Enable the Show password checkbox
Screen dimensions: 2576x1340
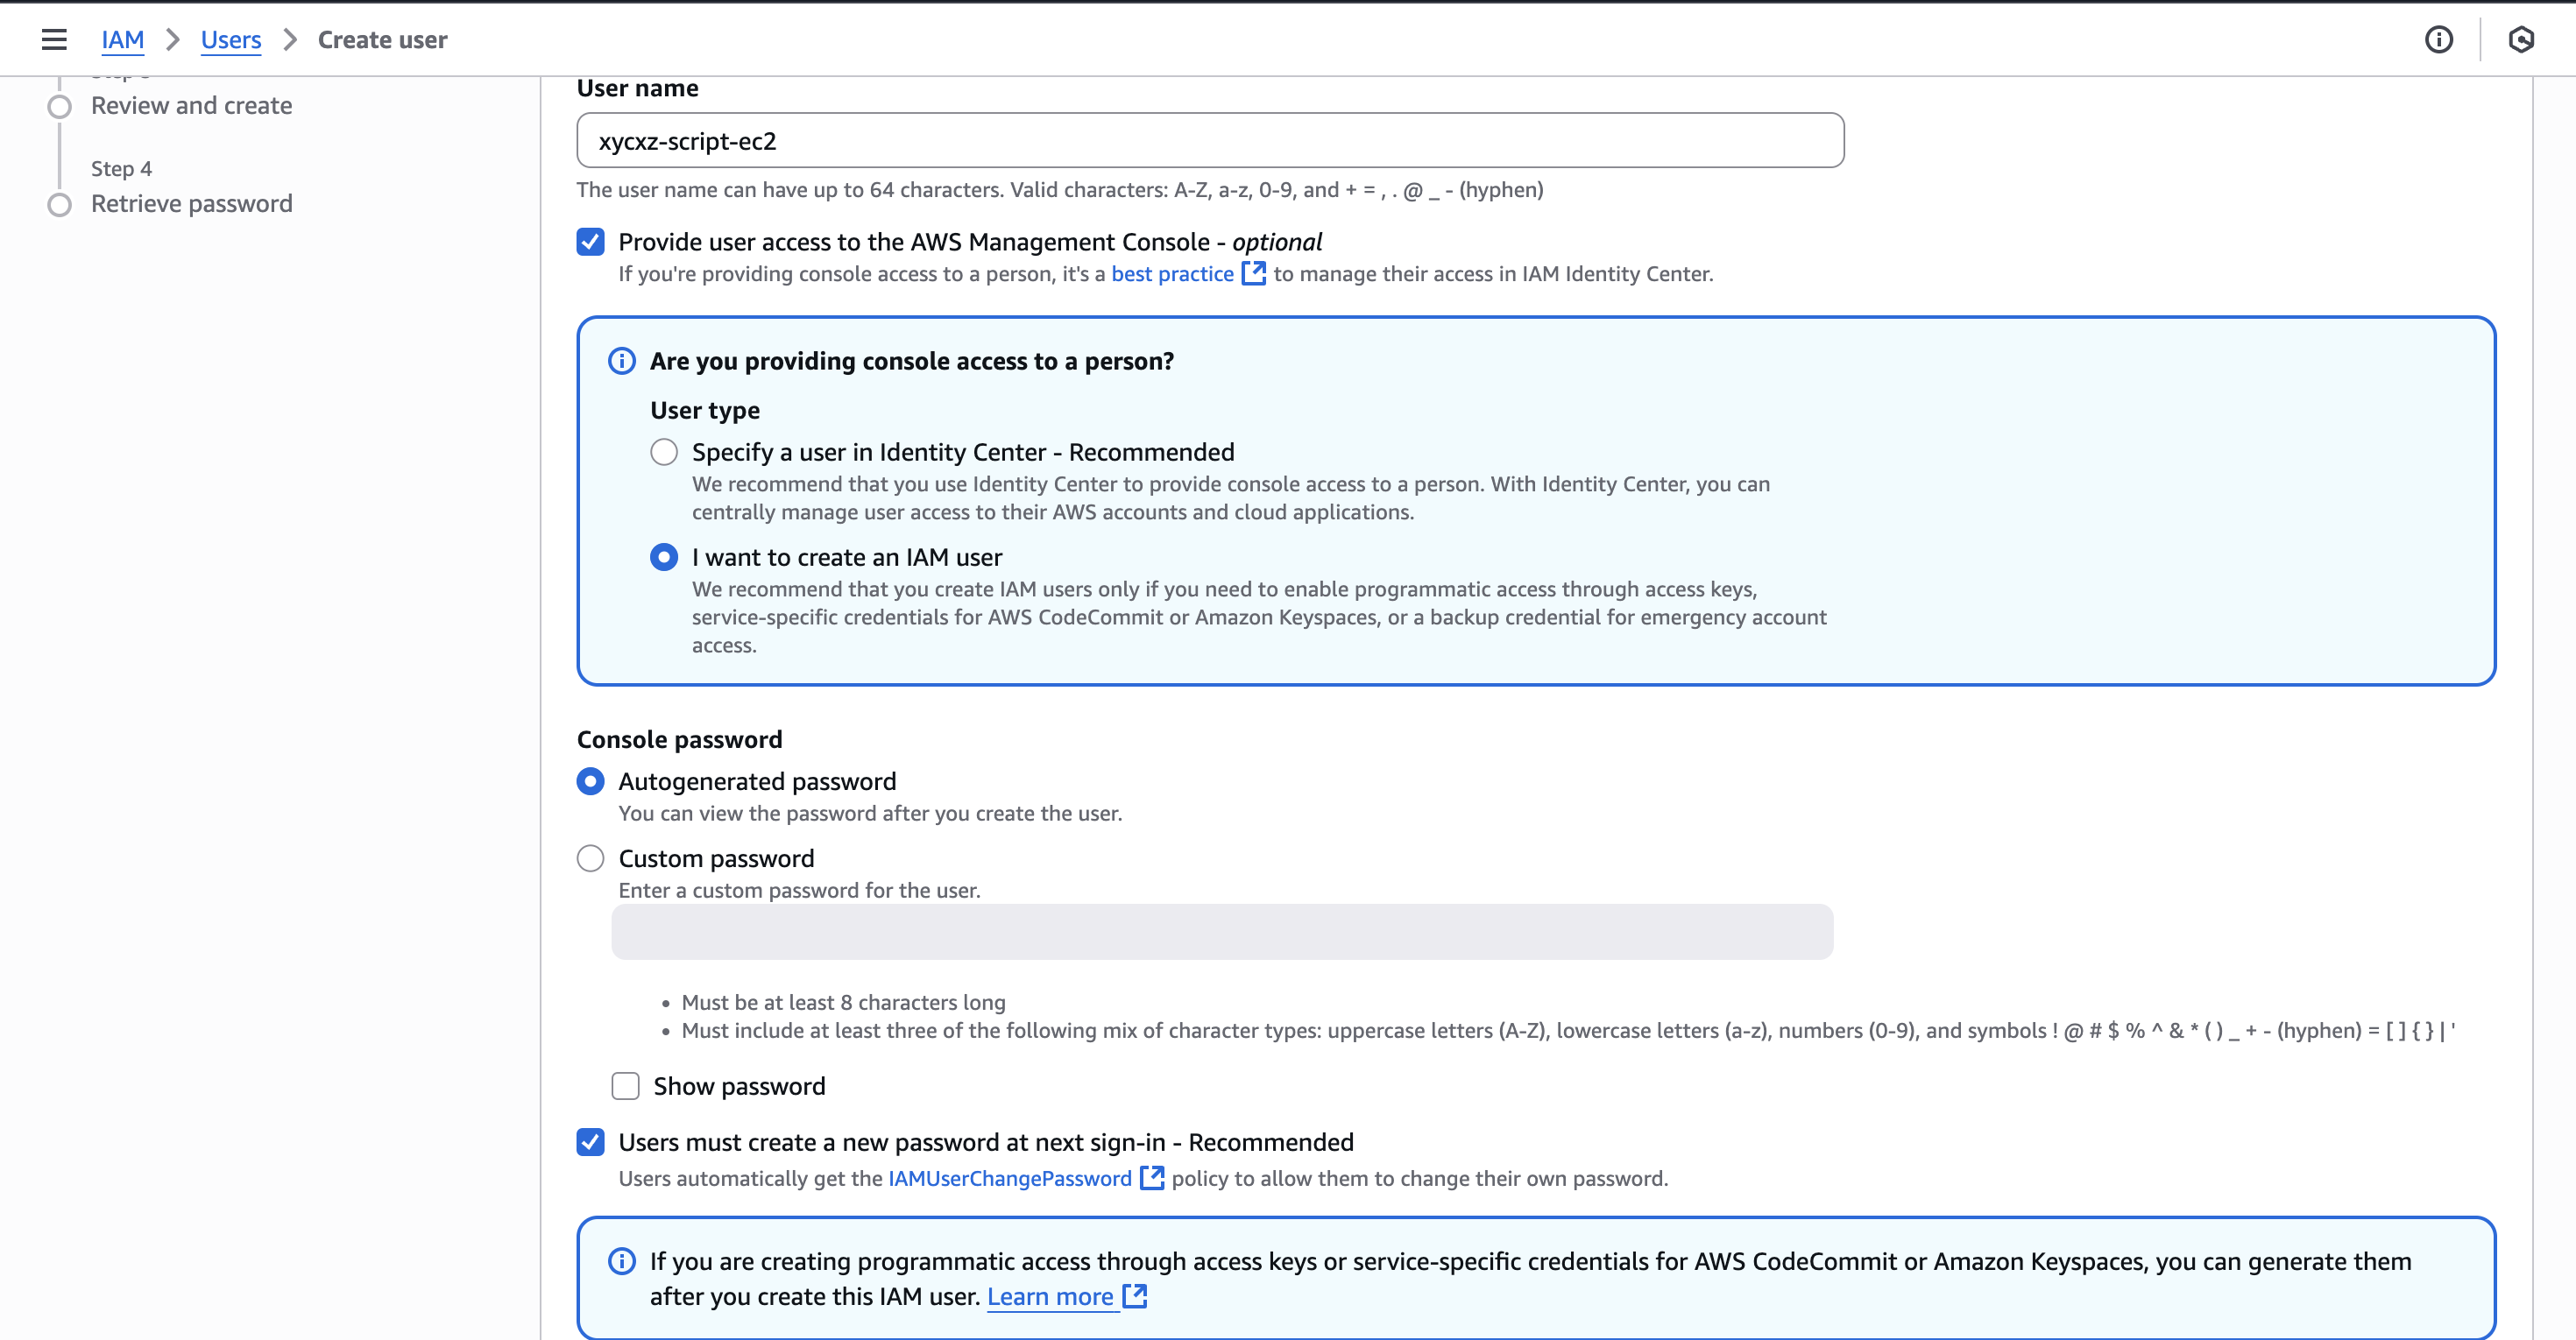[x=625, y=1086]
